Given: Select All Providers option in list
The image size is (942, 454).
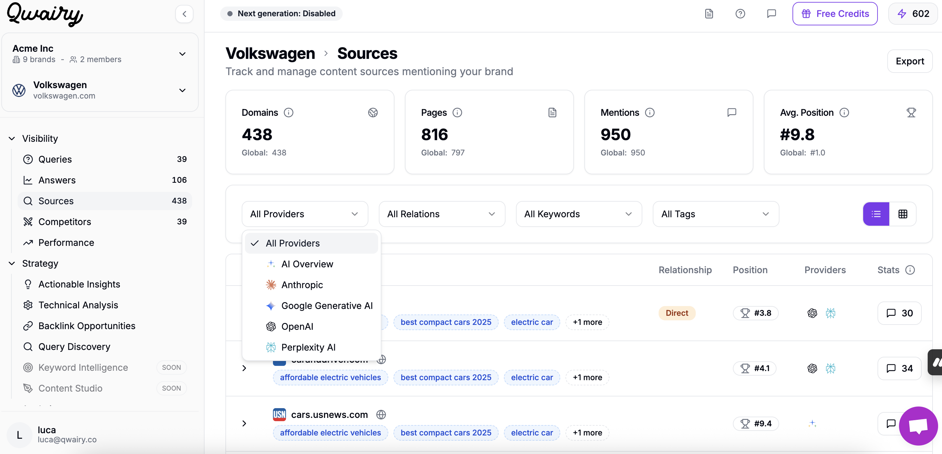Looking at the screenshot, I should tap(311, 243).
